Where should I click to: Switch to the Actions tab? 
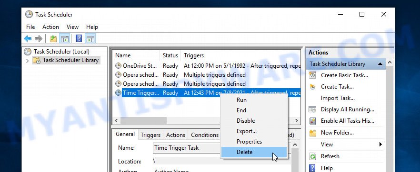click(176, 135)
